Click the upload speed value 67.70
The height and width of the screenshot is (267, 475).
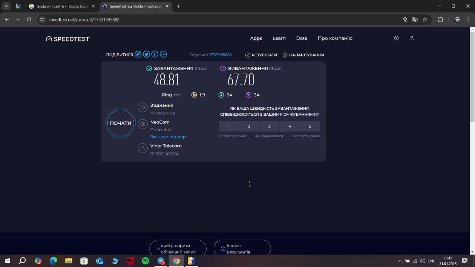point(241,80)
